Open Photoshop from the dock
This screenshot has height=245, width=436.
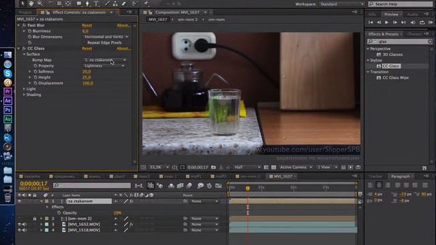[7, 110]
